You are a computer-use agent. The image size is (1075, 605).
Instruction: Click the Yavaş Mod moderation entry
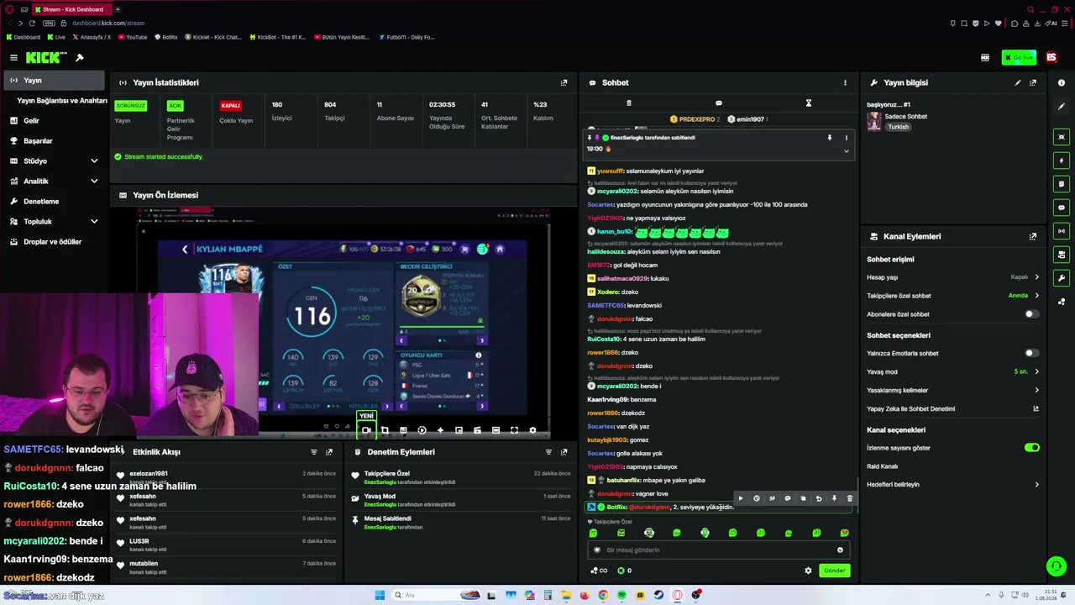coord(462,500)
